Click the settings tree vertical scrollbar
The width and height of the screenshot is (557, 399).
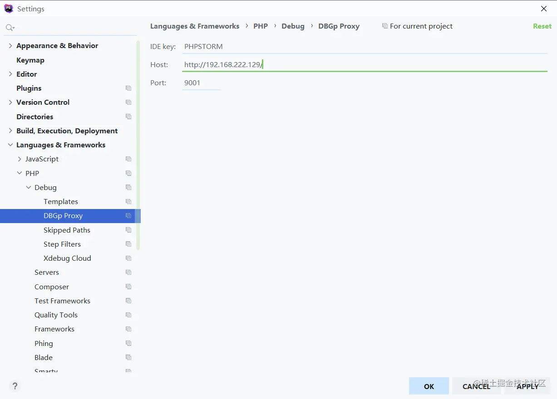pyautogui.click(x=138, y=145)
